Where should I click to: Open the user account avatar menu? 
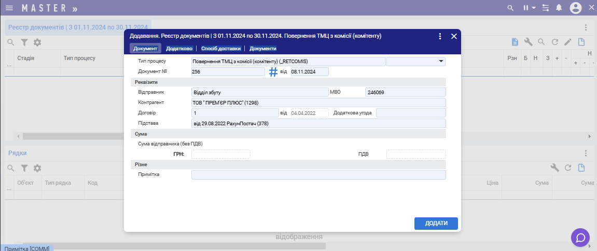576,8
